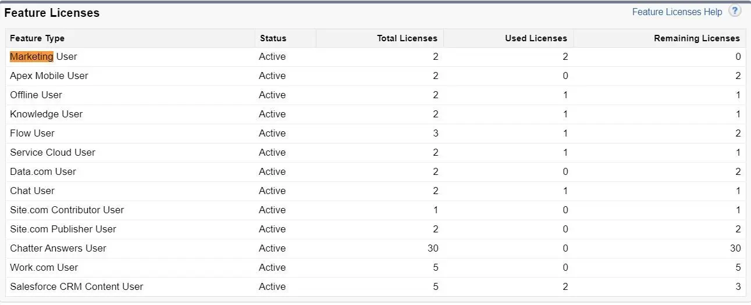Click the Work.com User entry
Viewport: 751px width, 305px height.
point(44,267)
